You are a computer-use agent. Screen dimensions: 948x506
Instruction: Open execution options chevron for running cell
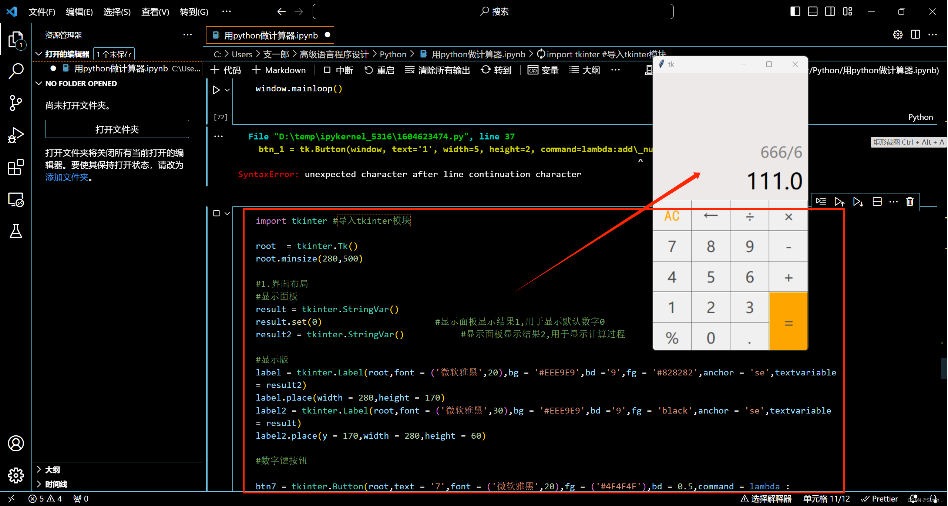pos(227,213)
